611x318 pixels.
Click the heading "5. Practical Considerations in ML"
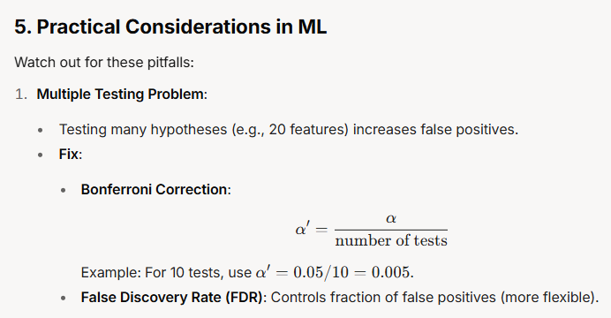tap(170, 26)
